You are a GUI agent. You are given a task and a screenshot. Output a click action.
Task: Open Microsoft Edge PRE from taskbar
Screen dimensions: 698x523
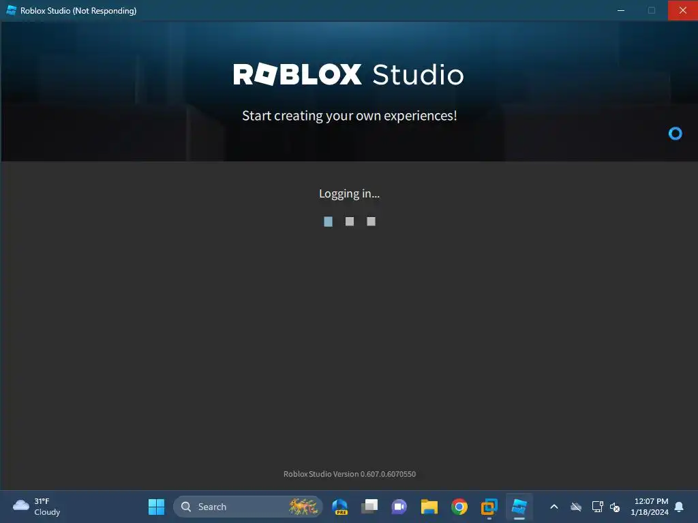[x=339, y=507]
